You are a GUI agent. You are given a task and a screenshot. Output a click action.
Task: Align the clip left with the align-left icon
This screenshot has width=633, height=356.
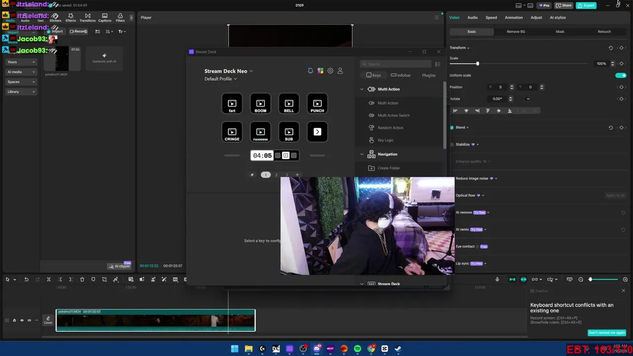tap(455, 111)
